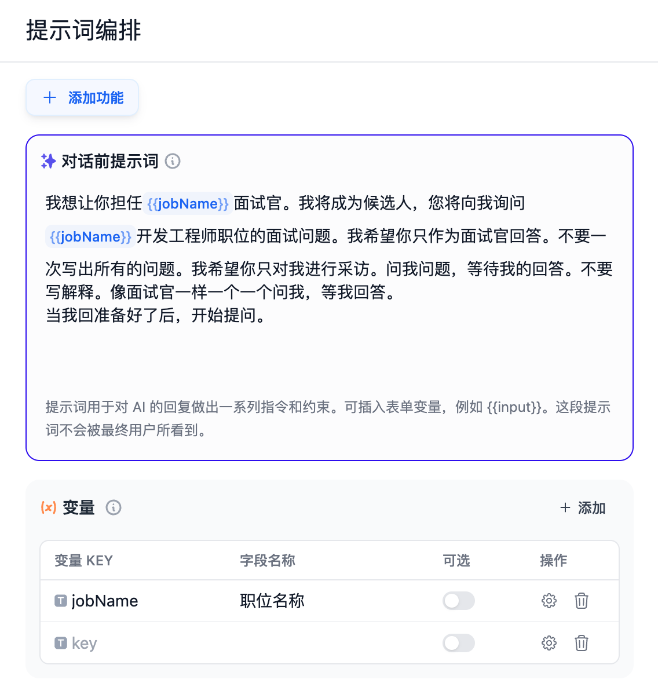Viewport: 658px width, 687px height.
Task: Select the first {{jobName}} variable chip
Action: pyautogui.click(x=187, y=203)
